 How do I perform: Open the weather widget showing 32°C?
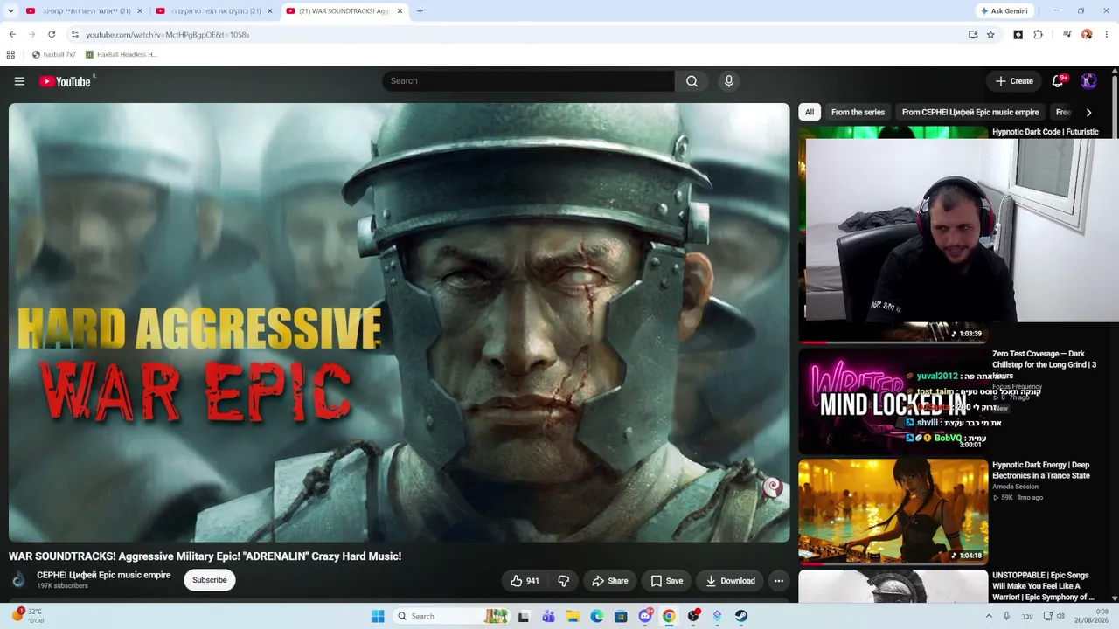coord(26,616)
